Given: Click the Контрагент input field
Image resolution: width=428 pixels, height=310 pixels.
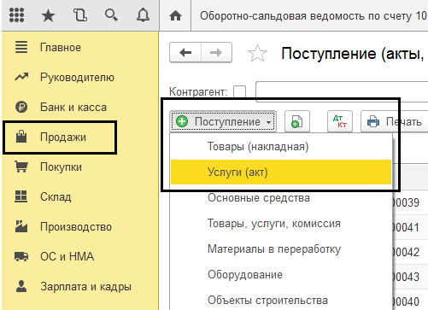Looking at the screenshot, I should pos(342,91).
